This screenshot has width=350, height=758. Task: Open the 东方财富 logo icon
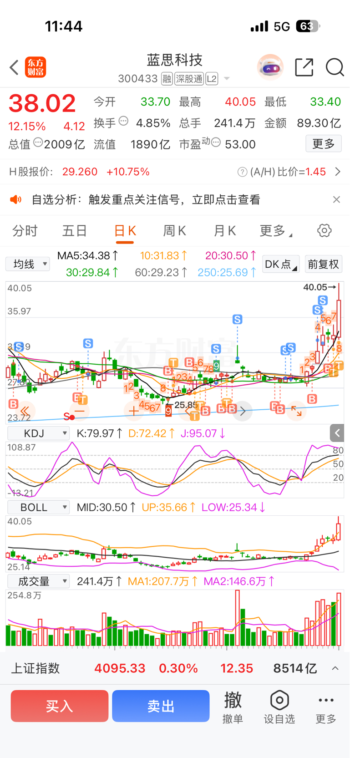tap(36, 67)
